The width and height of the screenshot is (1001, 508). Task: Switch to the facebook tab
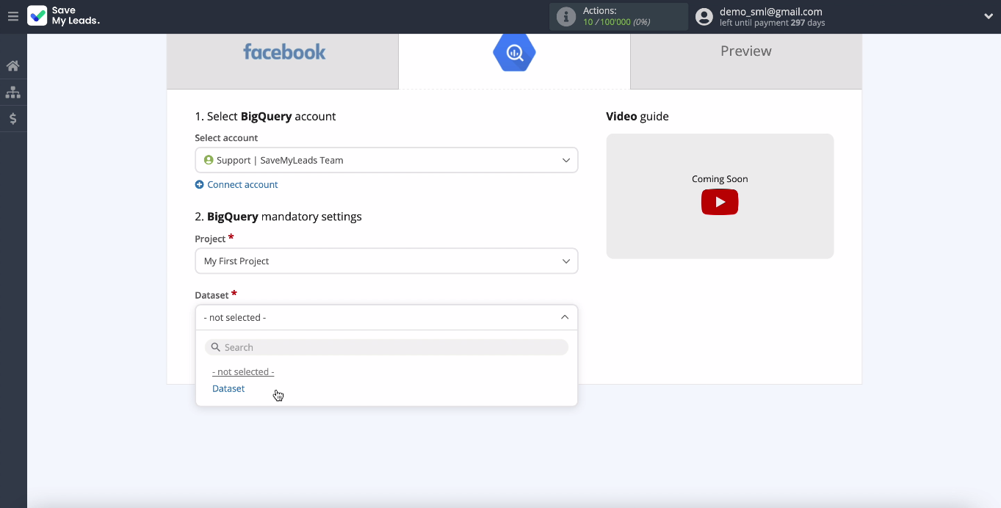click(x=283, y=61)
